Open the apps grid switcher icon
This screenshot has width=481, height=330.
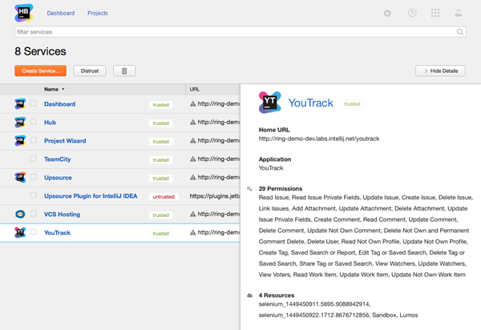(x=435, y=14)
